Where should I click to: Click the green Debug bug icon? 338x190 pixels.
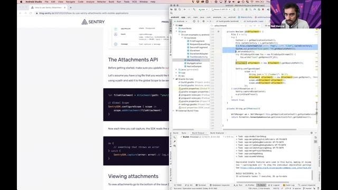point(247,9)
